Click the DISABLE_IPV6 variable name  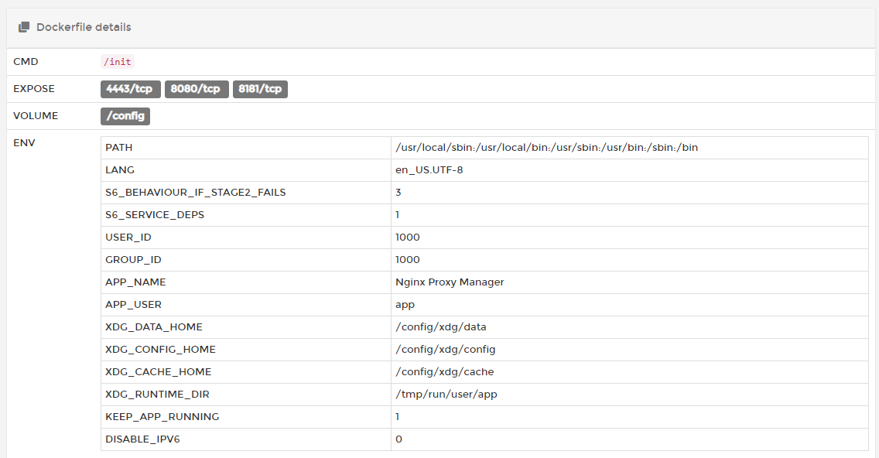coord(142,439)
